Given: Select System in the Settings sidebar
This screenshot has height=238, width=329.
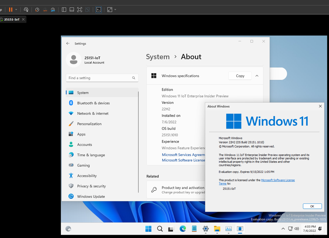Looking at the screenshot, I should pos(102,93).
